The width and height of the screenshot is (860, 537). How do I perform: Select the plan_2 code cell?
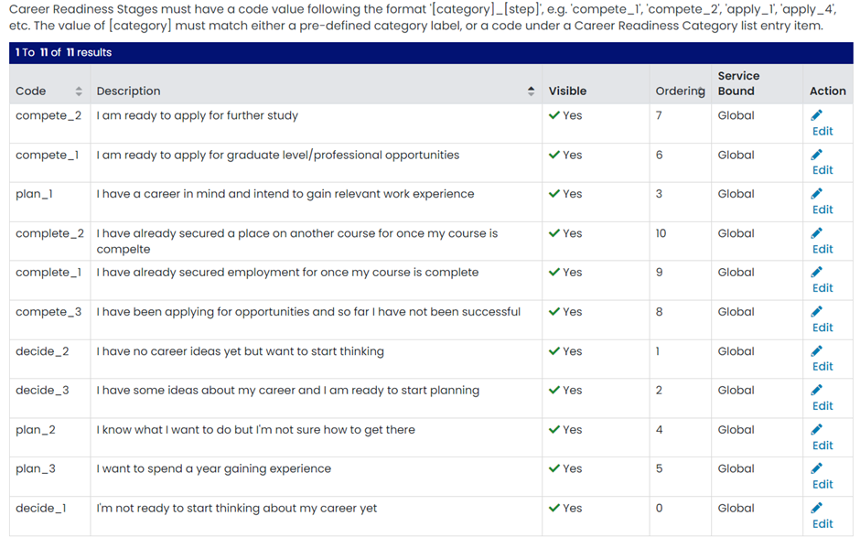click(x=36, y=430)
